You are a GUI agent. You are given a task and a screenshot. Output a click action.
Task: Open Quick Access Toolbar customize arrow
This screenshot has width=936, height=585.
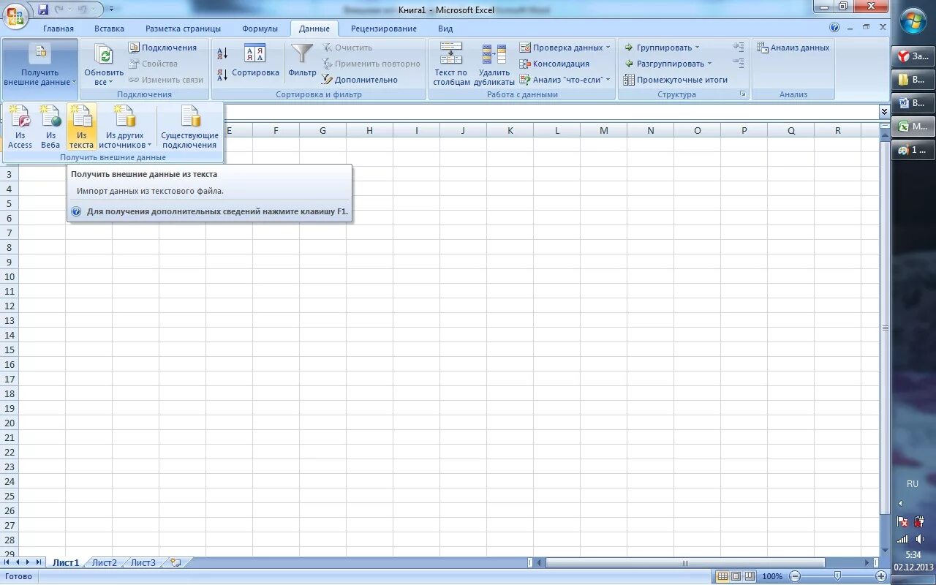[111, 10]
